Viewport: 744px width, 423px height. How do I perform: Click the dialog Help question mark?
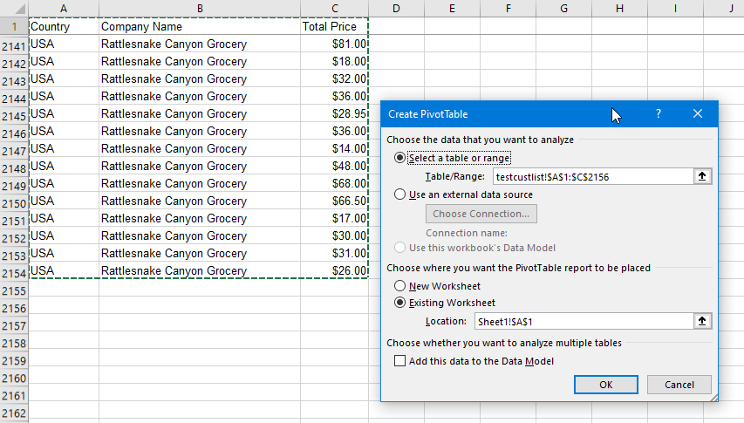click(x=659, y=113)
